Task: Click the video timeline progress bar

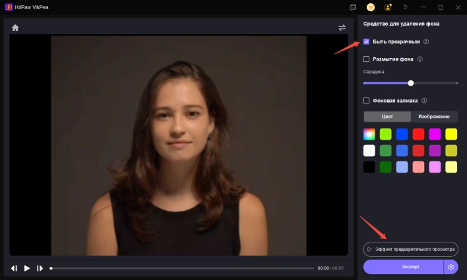Action: (182, 268)
